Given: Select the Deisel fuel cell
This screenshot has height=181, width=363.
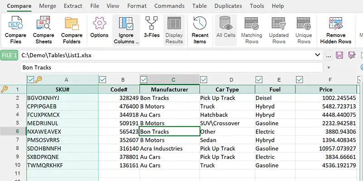Looking at the screenshot, I should (275, 98).
